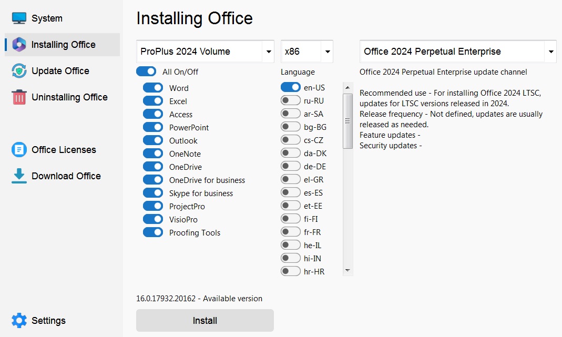Viewport: 562px width, 337px height.
Task: Click the 16.0.17932.20162 available version text
Action: tap(199, 298)
